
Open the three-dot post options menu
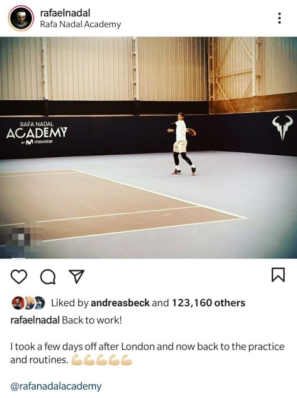click(279, 18)
